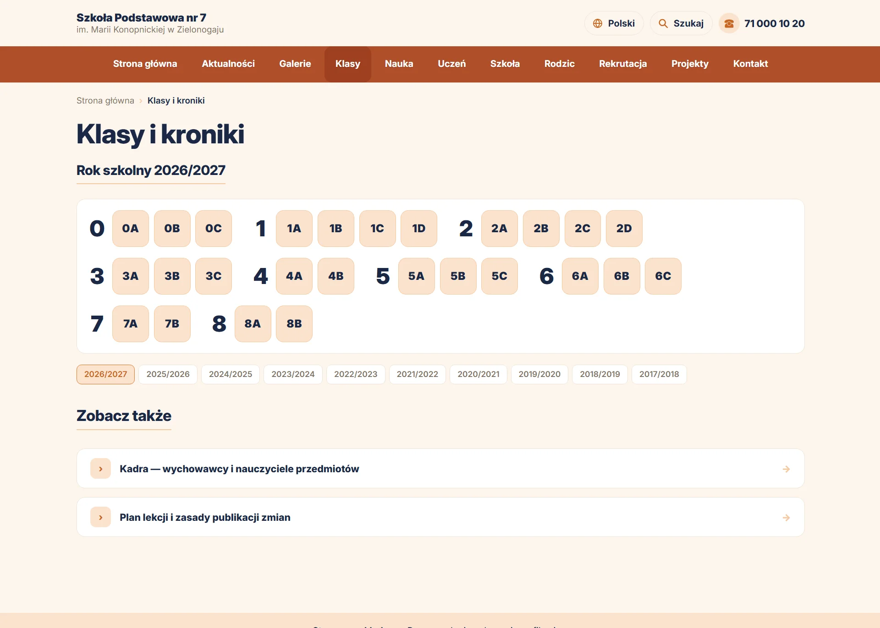The height and width of the screenshot is (628, 880).
Task: Open the Projekty navigation item
Action: click(690, 64)
